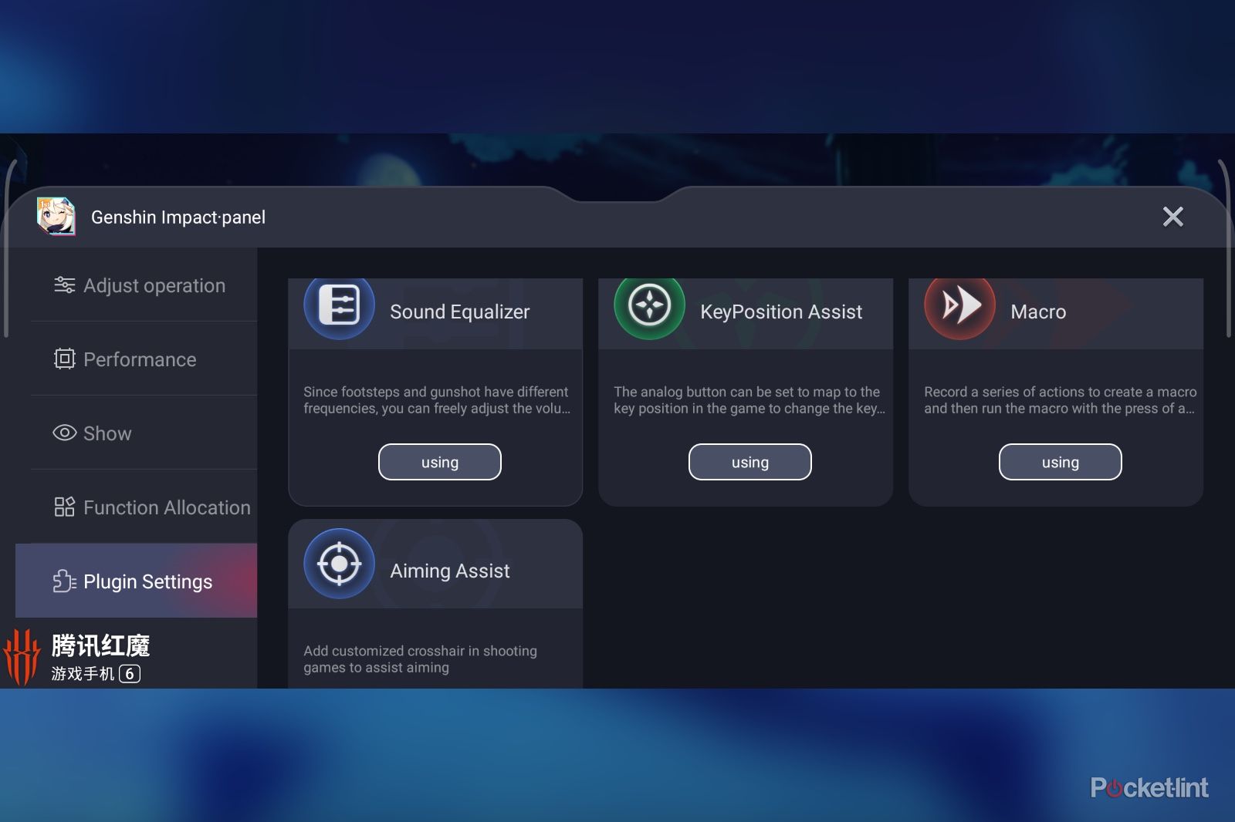Image resolution: width=1235 pixels, height=822 pixels.
Task: Click the red Macro fast-forward icon
Action: coord(959,306)
